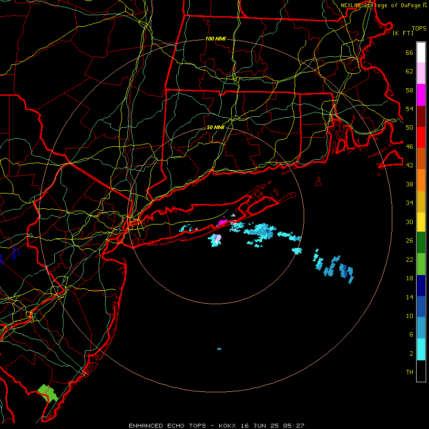The image size is (429, 429).
Task: Click the legend value "50" on the color scale
Action: tap(409, 127)
